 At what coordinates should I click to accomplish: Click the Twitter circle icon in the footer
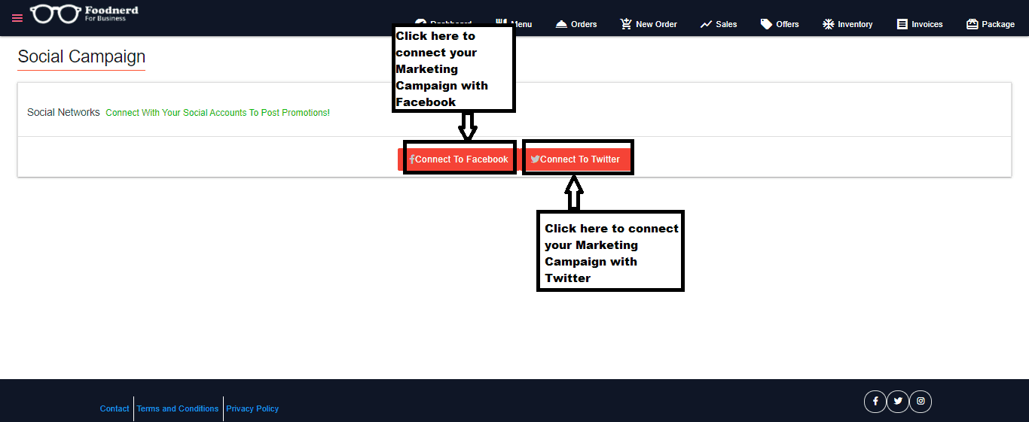pos(898,402)
